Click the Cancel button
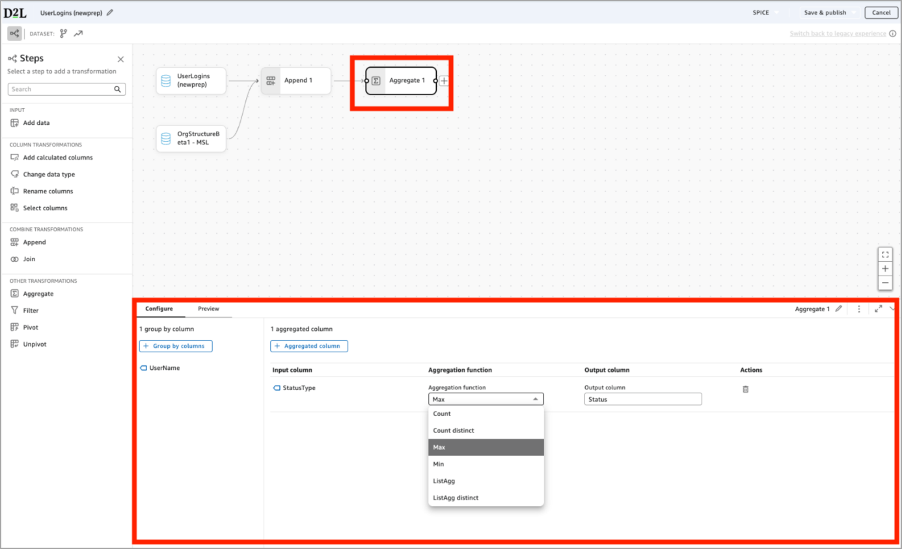The image size is (902, 549). pyautogui.click(x=881, y=12)
